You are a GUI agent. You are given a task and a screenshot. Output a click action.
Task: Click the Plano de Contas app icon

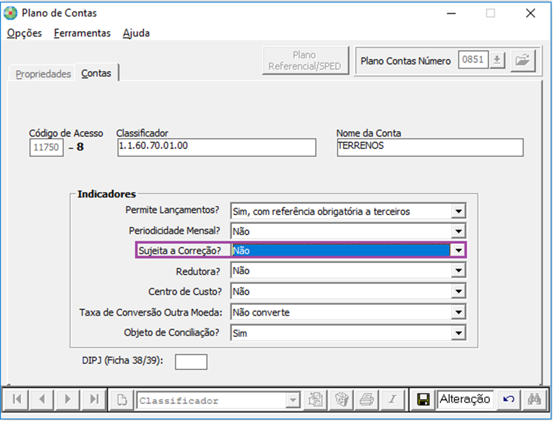pyautogui.click(x=10, y=13)
